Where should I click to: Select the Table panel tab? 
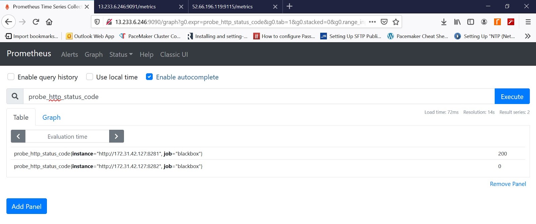pyautogui.click(x=21, y=117)
